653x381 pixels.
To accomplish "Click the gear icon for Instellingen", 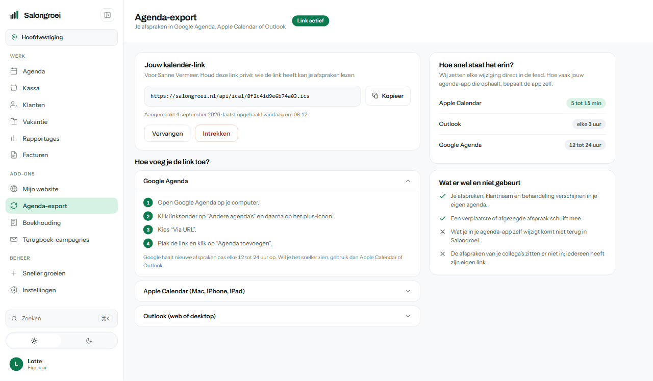I will click(x=14, y=290).
